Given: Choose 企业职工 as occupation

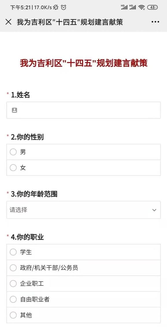Looking at the screenshot, I should click(83, 284).
